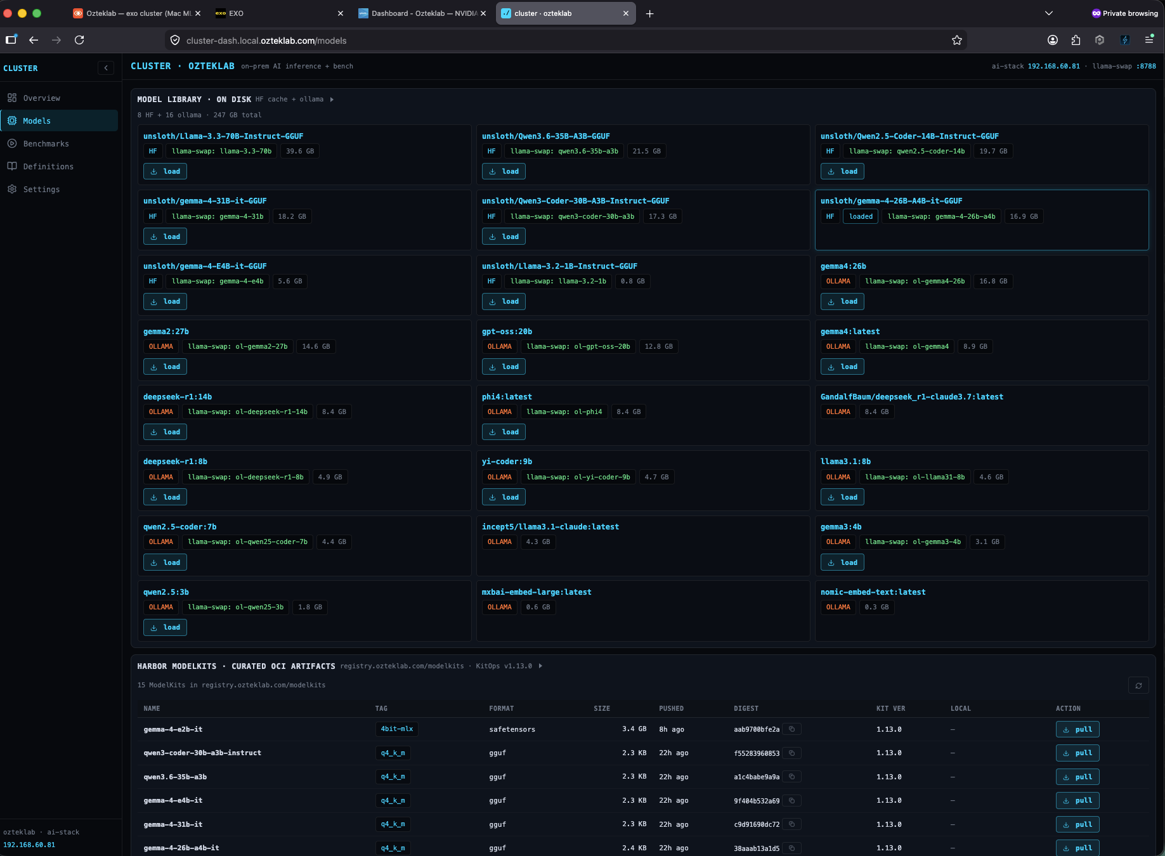This screenshot has width=1165, height=856.
Task: Pull the gemma-4-e4b-it modelkit
Action: click(1077, 801)
